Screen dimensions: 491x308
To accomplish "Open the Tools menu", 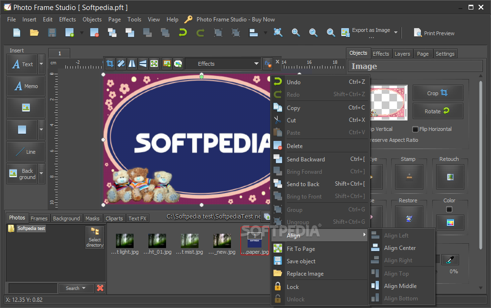I will [135, 20].
